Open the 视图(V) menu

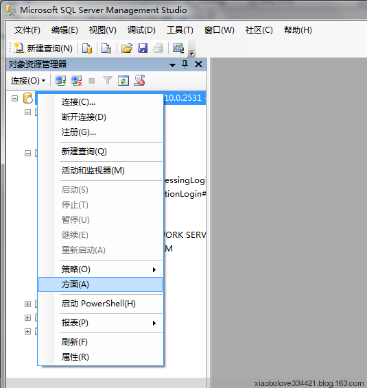[102, 30]
